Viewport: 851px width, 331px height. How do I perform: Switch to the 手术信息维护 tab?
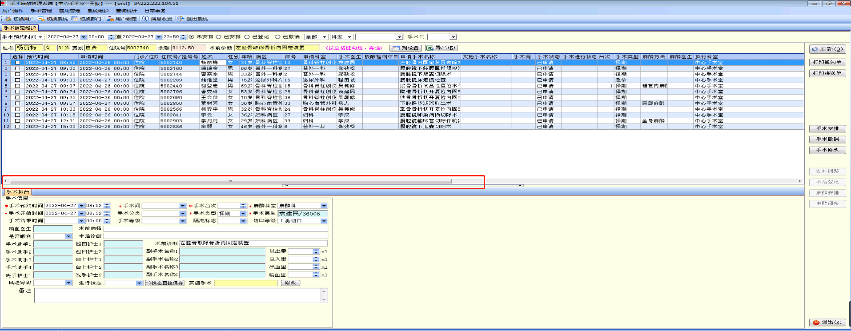click(x=20, y=28)
